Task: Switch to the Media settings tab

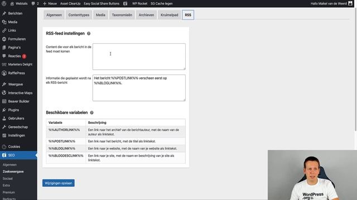Action: pyautogui.click(x=100, y=15)
